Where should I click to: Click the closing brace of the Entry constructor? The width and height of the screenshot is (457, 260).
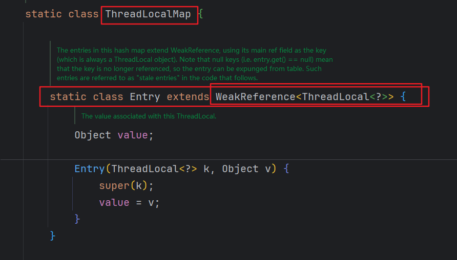pos(77,219)
